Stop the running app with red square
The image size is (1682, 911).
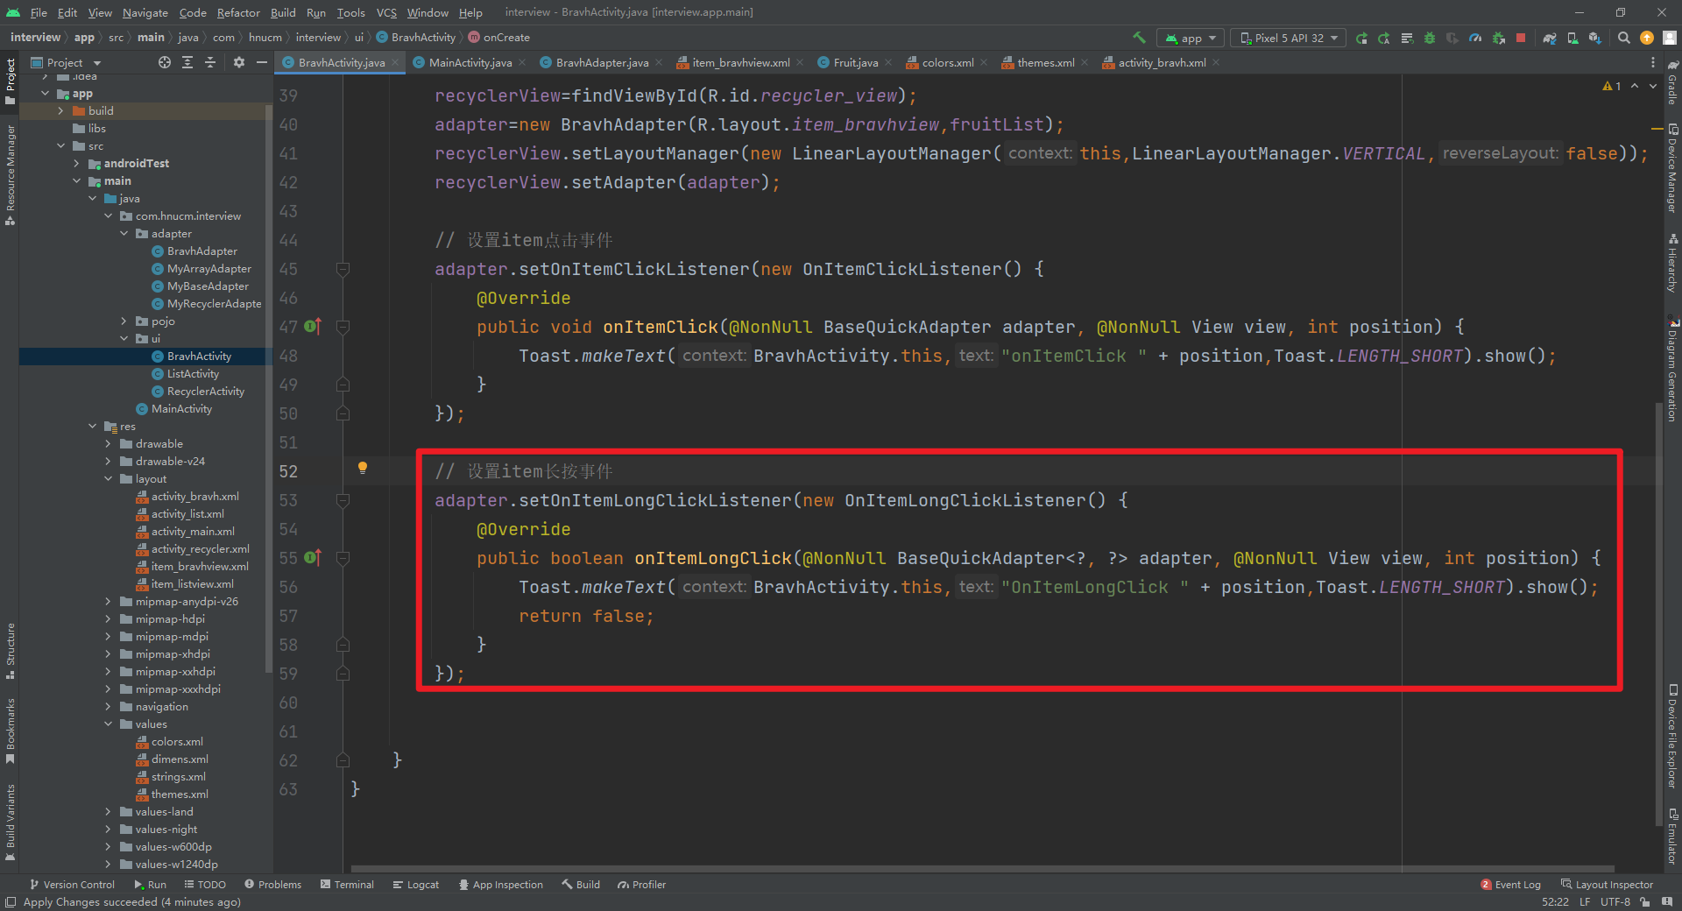coord(1521,38)
